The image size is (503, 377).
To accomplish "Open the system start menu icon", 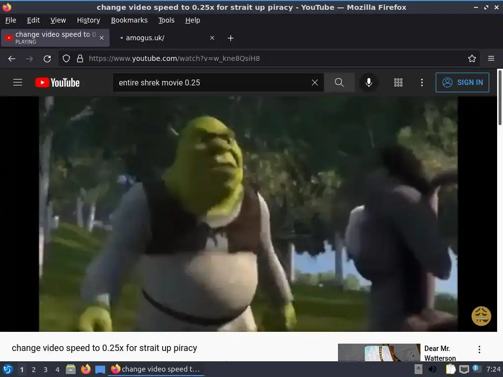I will (8, 369).
